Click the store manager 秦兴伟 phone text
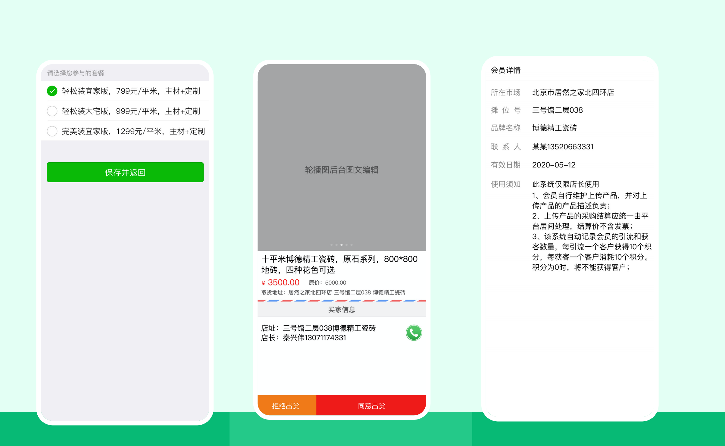 (x=314, y=338)
